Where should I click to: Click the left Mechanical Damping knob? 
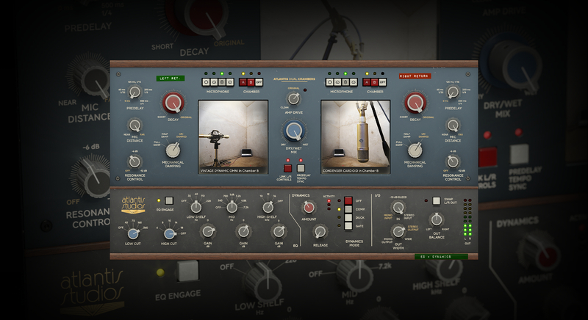(173, 150)
